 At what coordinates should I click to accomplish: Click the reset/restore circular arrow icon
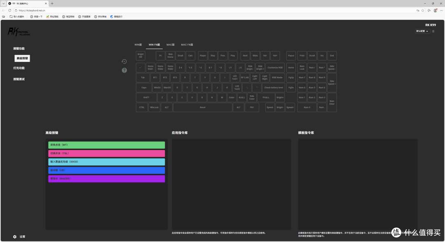(x=124, y=61)
